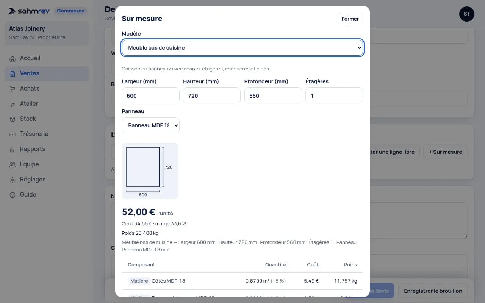Click the Poids 25,408 kg text
The image size is (485, 303).
pyautogui.click(x=140, y=233)
